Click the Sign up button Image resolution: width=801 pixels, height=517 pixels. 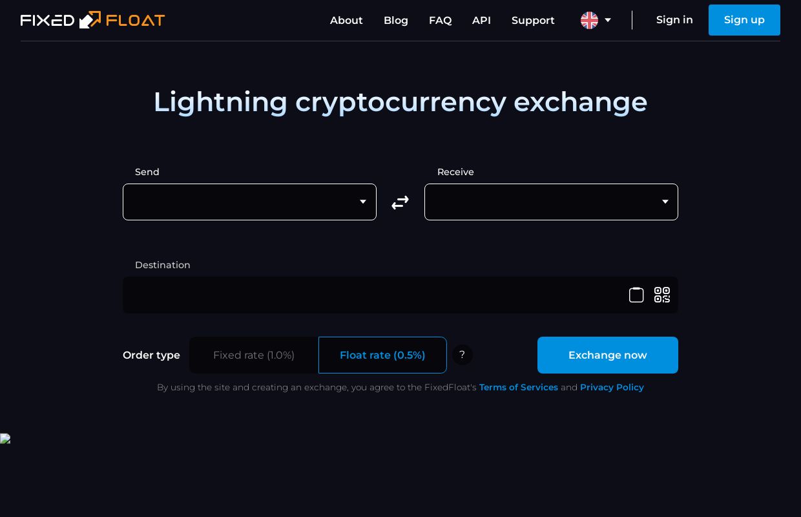point(744,20)
